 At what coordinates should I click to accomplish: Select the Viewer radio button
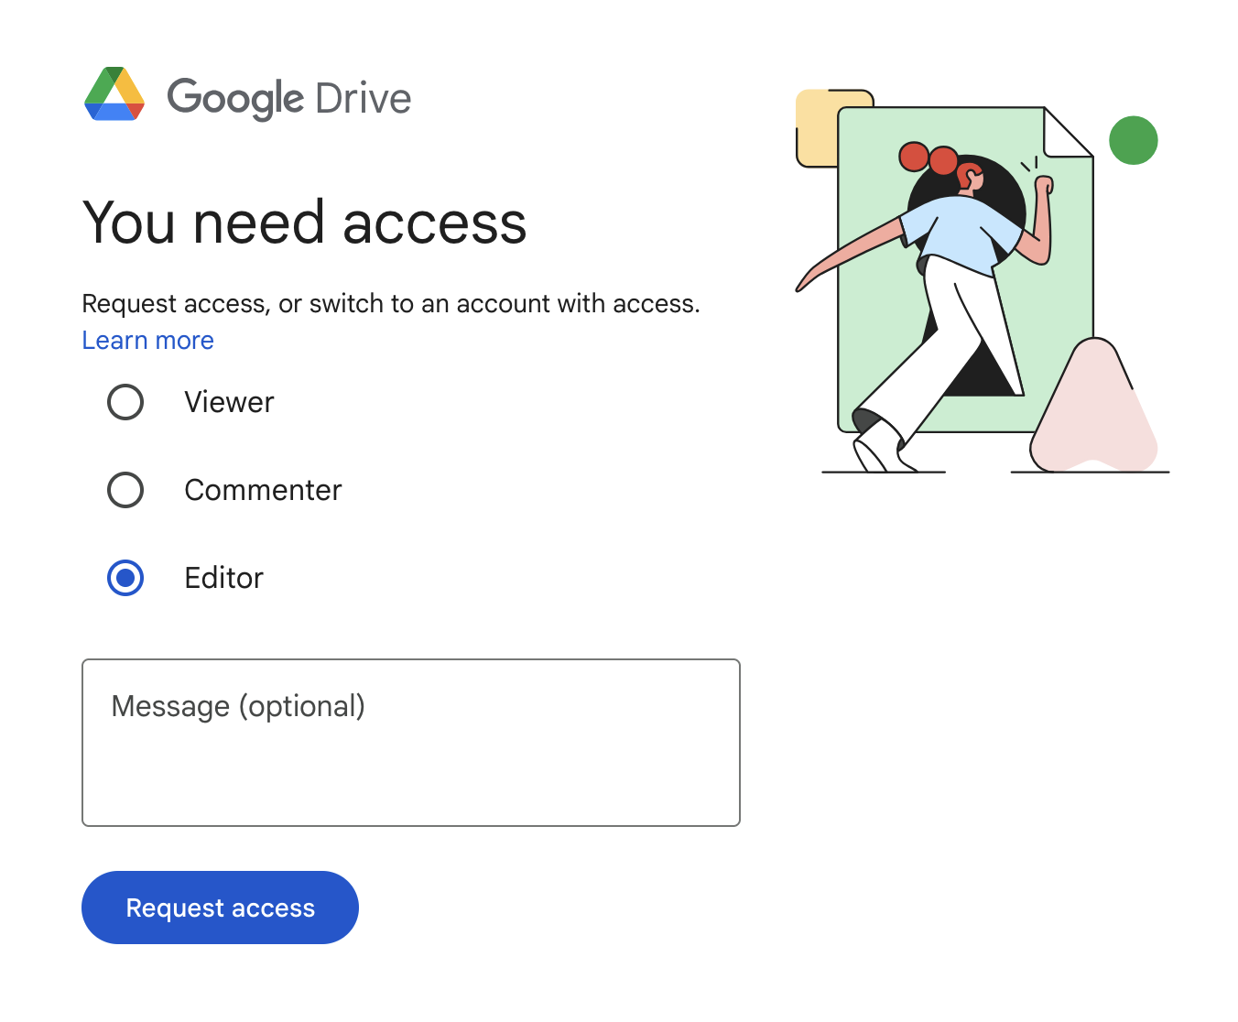(125, 402)
